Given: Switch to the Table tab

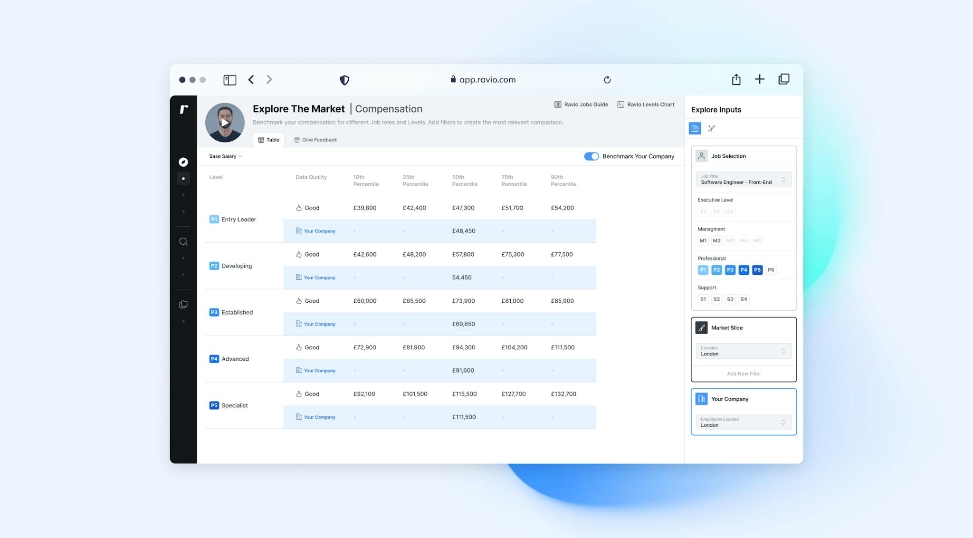Looking at the screenshot, I should pyautogui.click(x=269, y=139).
